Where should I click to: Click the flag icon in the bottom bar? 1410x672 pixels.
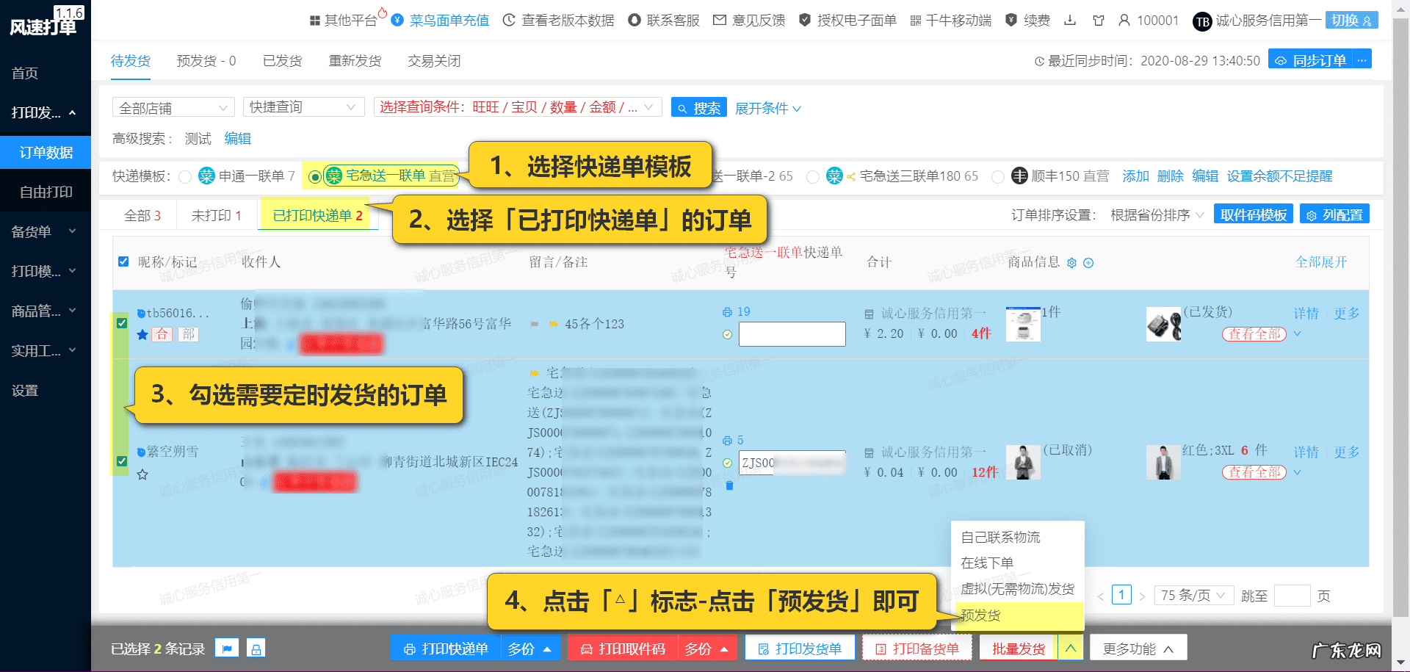227,648
